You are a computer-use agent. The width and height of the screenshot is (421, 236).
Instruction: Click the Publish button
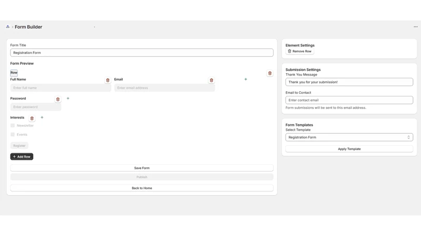[142, 177]
